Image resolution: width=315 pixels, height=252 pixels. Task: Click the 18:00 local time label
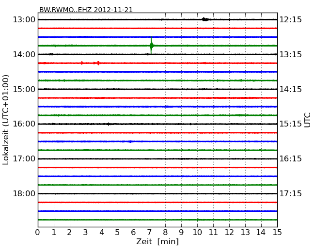coord(24,194)
